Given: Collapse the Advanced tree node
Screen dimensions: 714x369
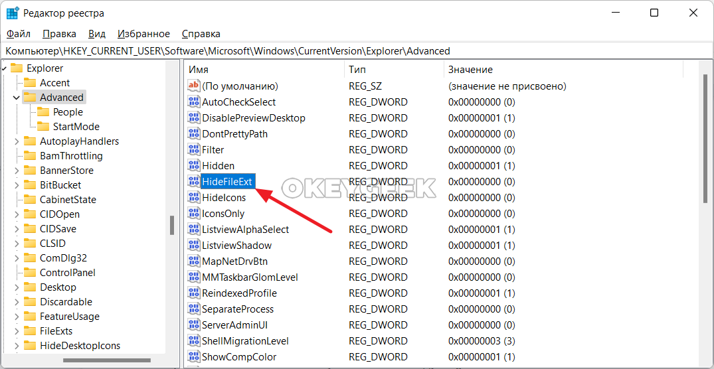Looking at the screenshot, I should coord(17,98).
